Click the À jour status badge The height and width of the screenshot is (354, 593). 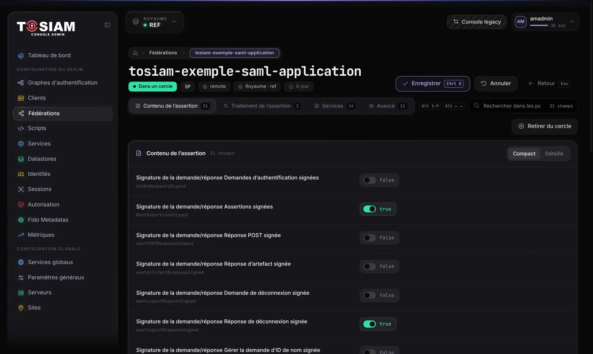(x=299, y=86)
